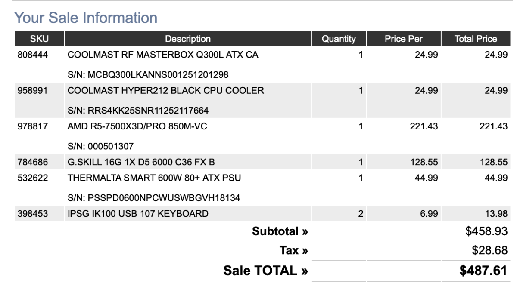
Task: Click the Description column header
Action: pyautogui.click(x=188, y=39)
